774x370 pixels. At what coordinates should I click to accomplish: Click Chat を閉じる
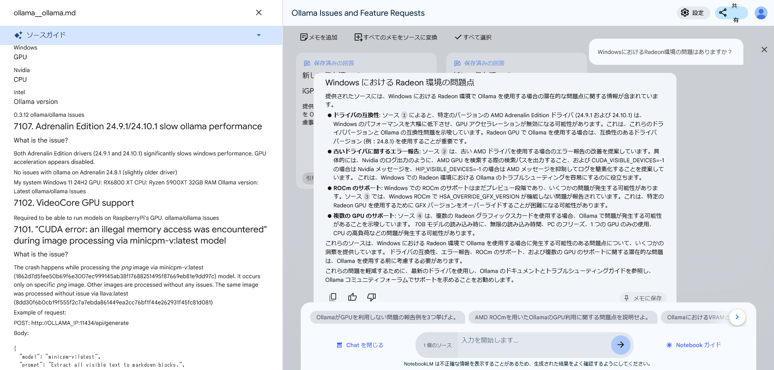coord(360,345)
